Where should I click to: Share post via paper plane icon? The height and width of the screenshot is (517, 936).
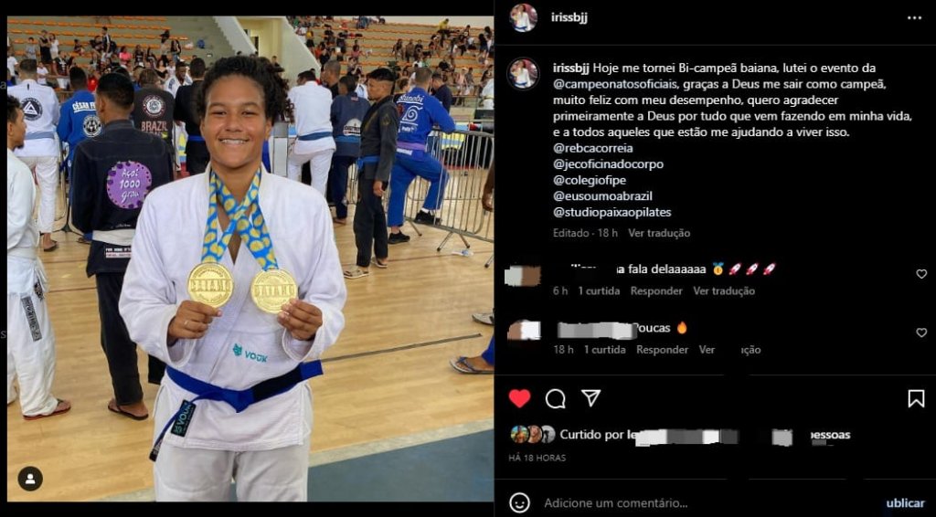(590, 397)
